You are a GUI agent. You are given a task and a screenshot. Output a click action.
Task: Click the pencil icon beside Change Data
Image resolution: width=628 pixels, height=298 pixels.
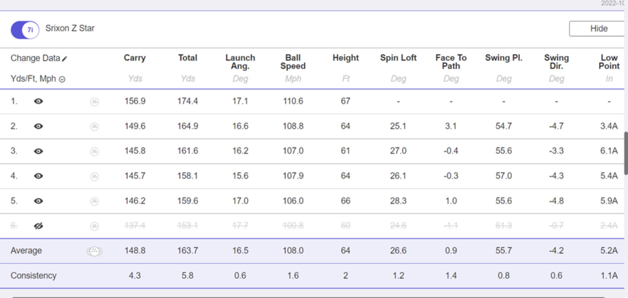tap(65, 59)
